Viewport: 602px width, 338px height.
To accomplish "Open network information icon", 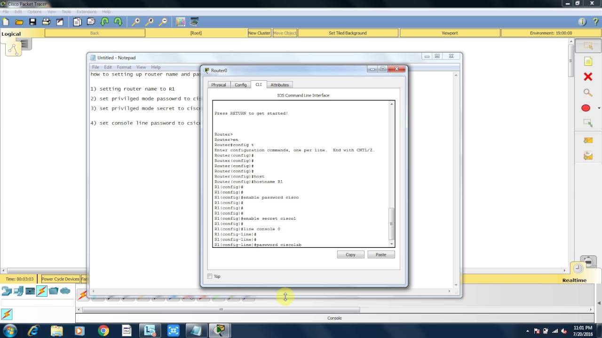I will click(x=582, y=22).
